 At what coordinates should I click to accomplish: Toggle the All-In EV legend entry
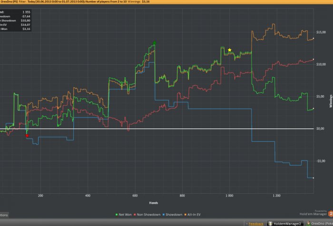[192, 215]
